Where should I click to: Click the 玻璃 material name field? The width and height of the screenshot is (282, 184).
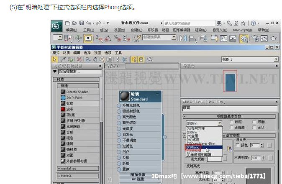point(230,108)
